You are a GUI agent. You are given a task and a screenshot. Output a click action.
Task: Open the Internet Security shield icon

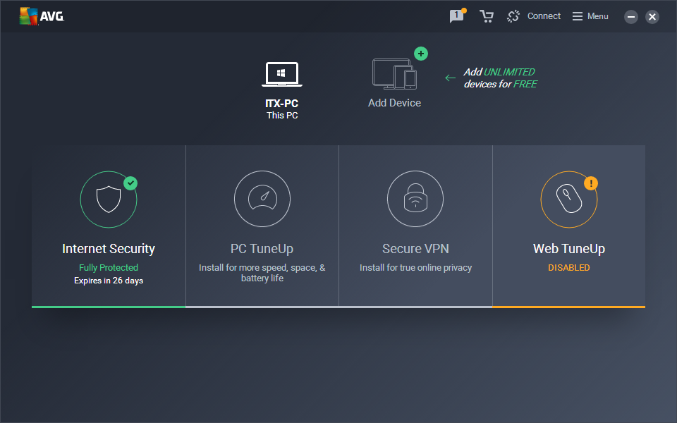[x=109, y=200]
